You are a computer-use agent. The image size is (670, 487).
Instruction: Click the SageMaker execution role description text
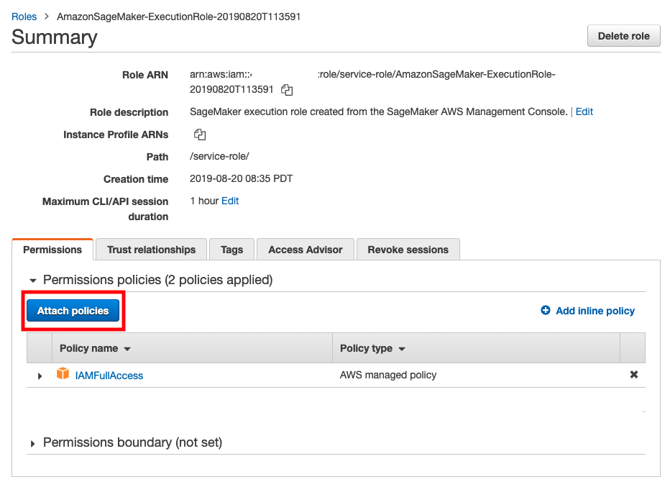(x=379, y=111)
